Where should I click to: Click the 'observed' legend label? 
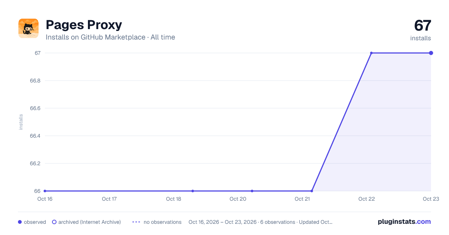pos(35,222)
